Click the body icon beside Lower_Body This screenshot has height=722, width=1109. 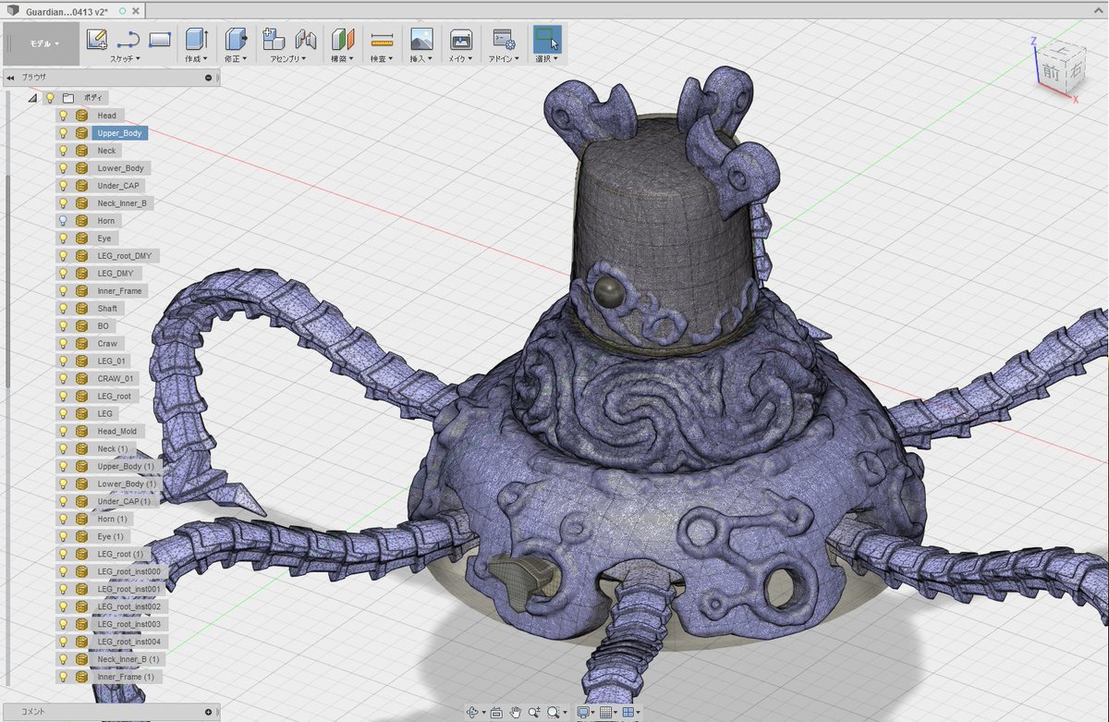81,168
